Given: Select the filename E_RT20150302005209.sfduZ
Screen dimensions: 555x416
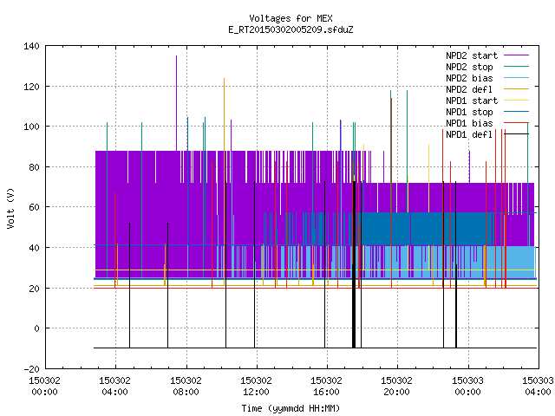Looking at the screenshot, I should (x=291, y=29).
